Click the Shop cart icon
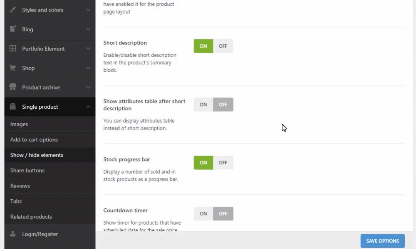416x249 pixels. click(13, 68)
